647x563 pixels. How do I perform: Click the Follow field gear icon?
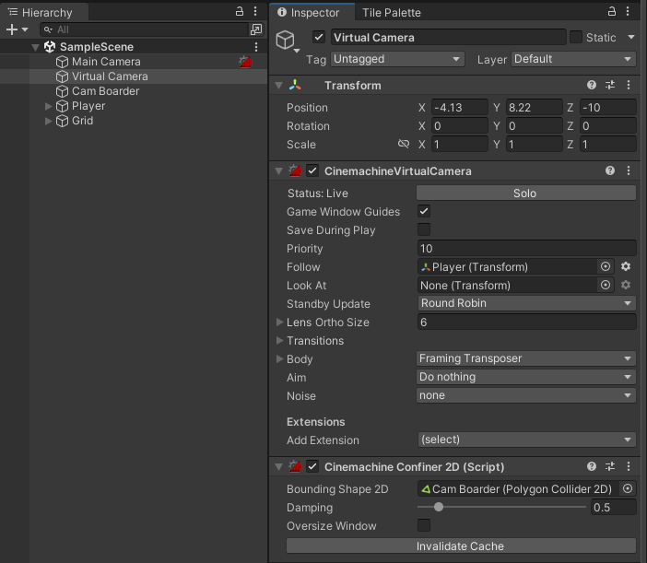pos(626,266)
